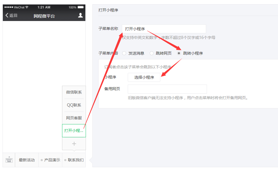Click the 子菜单内容 label
Viewport: 278px width, 172px height.
click(108, 53)
